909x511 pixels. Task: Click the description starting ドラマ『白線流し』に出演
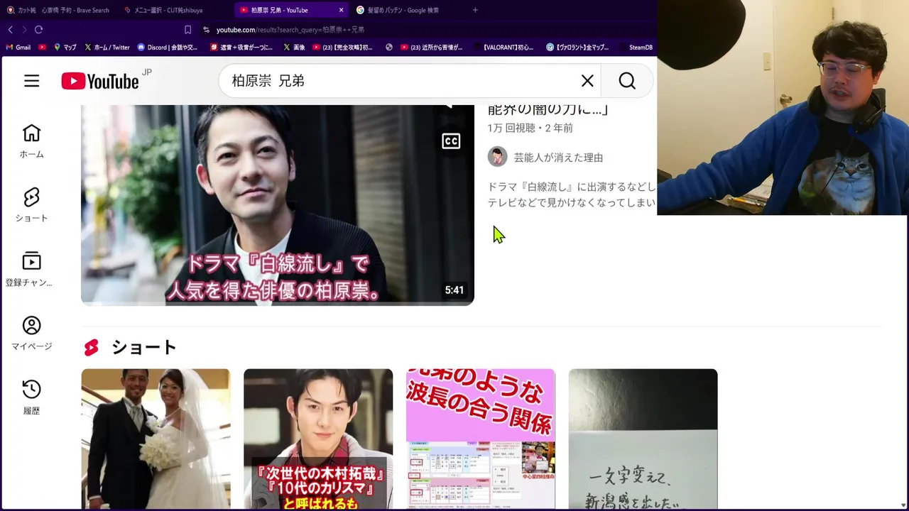click(572, 194)
